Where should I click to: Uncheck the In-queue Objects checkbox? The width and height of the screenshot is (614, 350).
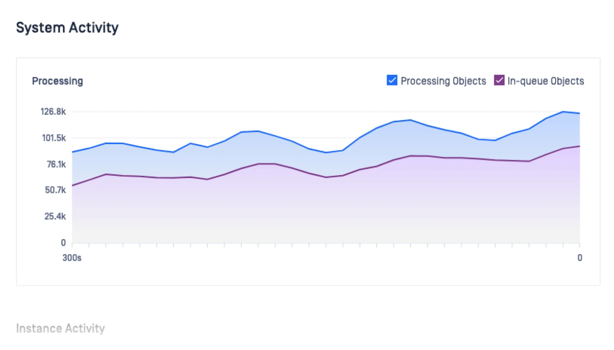pyautogui.click(x=499, y=80)
